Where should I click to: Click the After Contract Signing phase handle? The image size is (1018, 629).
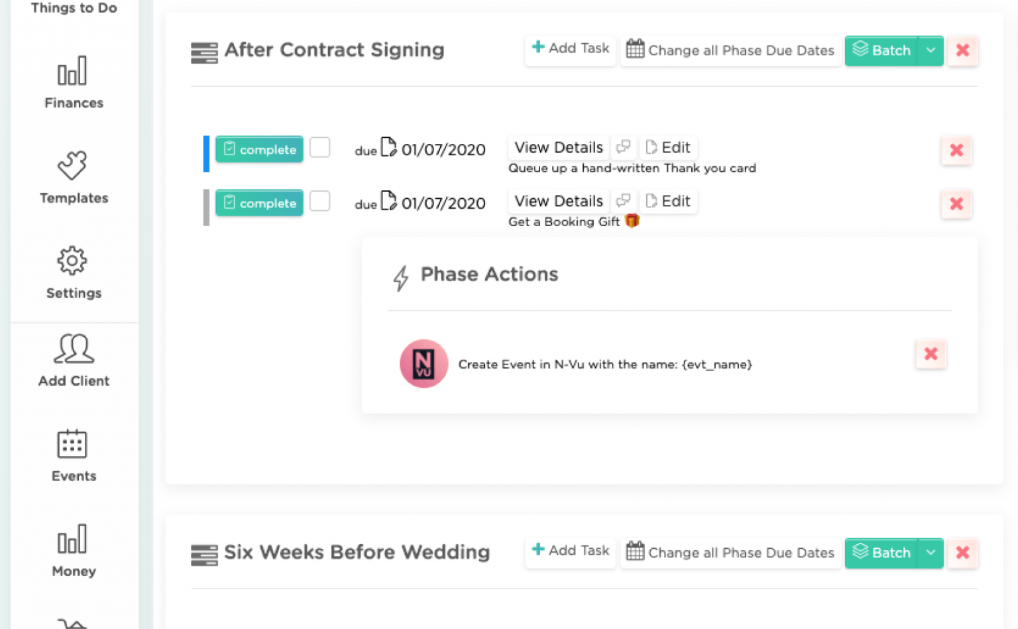point(204,52)
